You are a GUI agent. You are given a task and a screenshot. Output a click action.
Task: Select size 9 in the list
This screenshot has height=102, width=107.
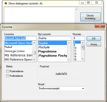77,45
